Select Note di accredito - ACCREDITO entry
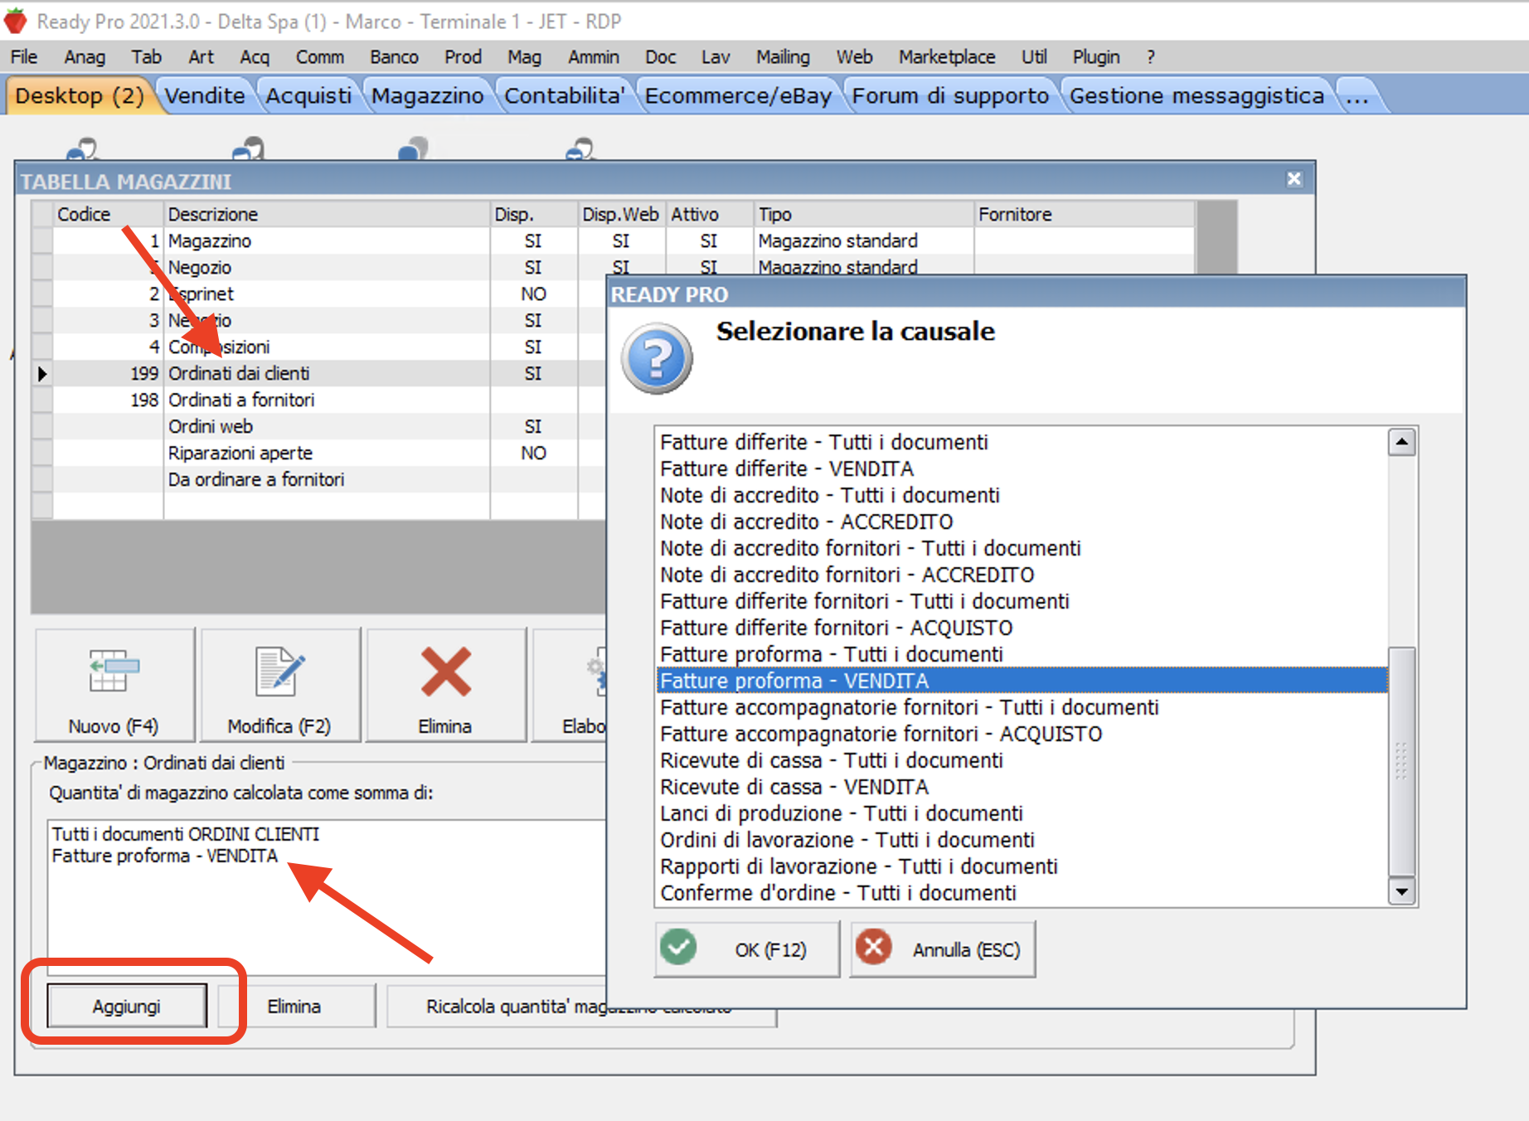Screen dimensions: 1529x1121 tap(1022, 522)
